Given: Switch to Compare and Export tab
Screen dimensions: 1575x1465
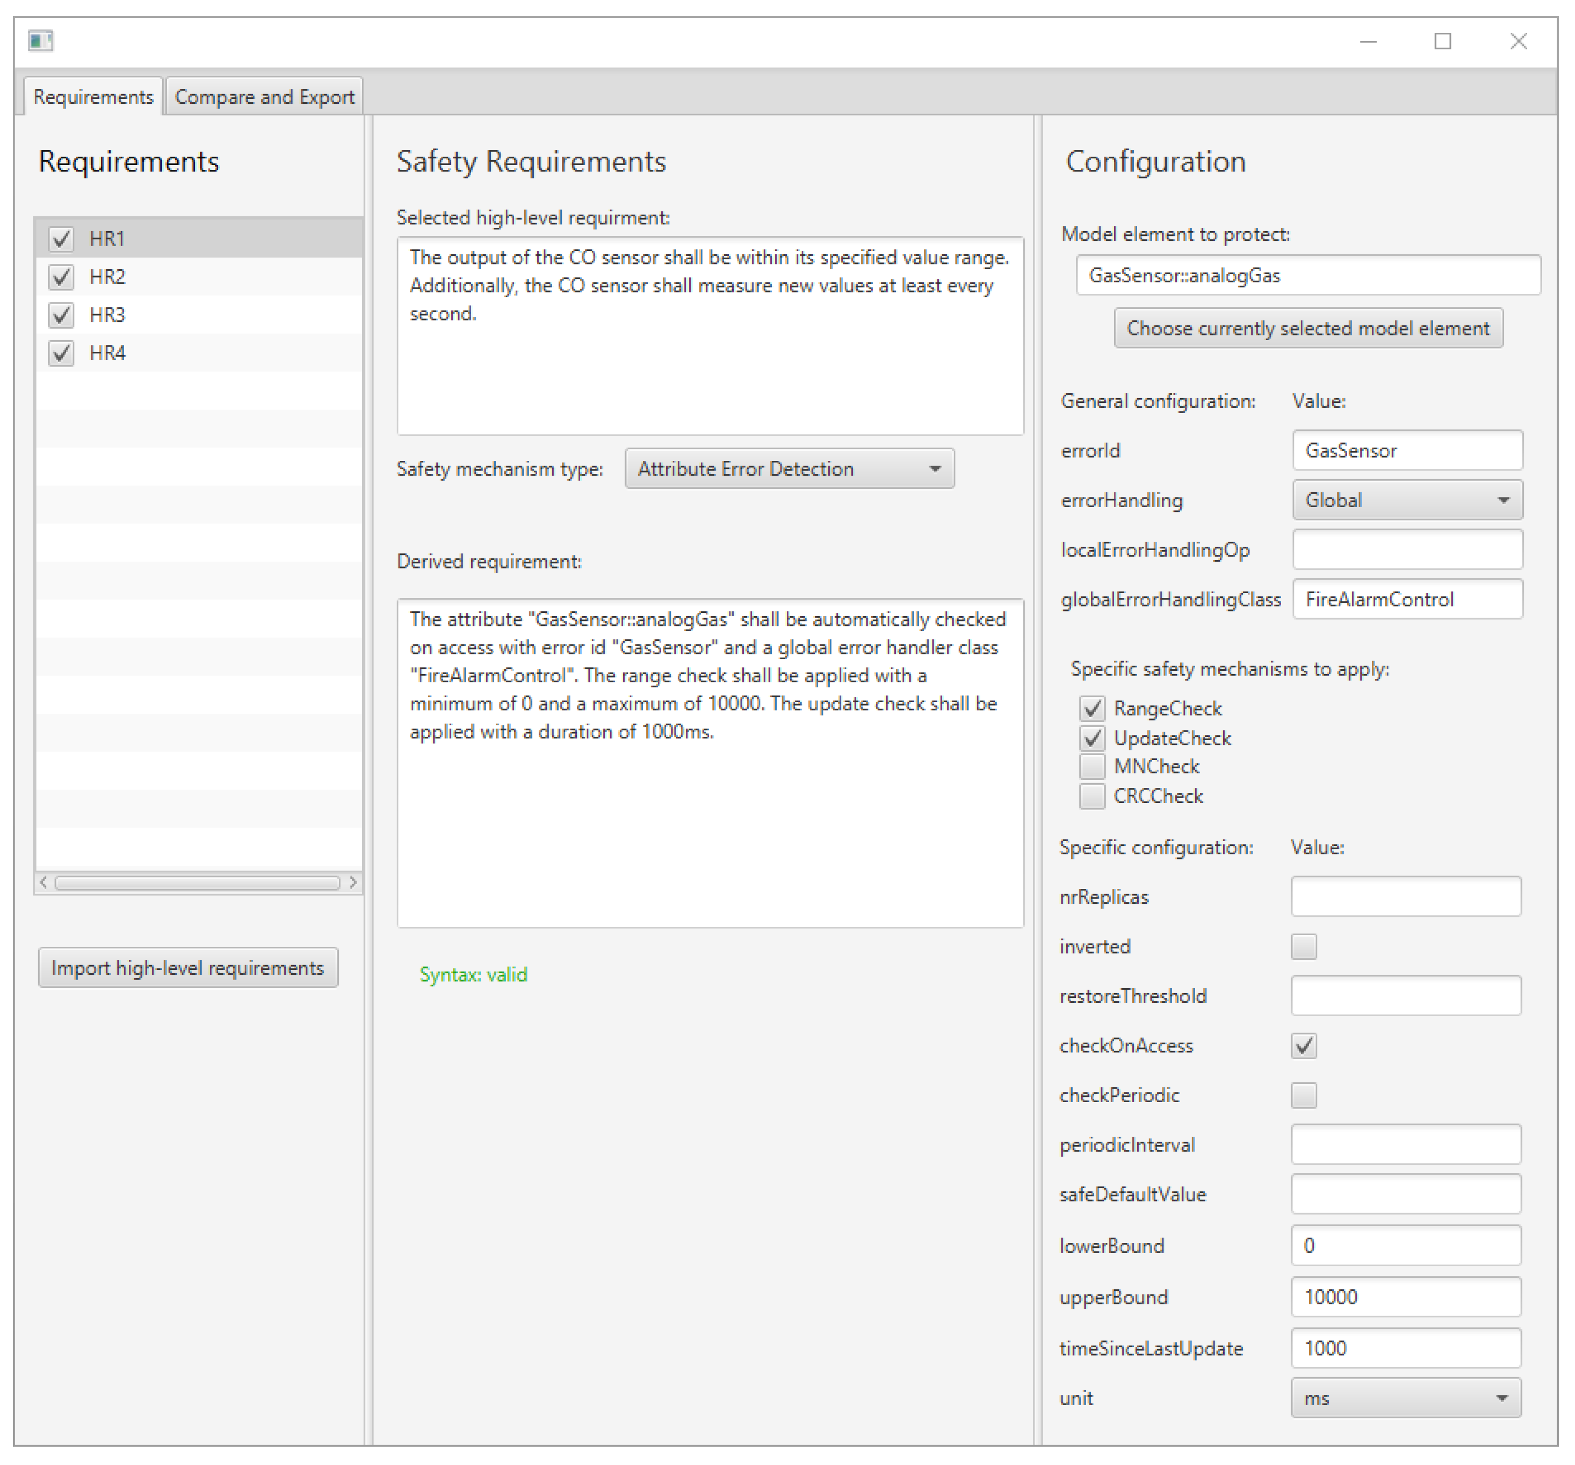Looking at the screenshot, I should pyautogui.click(x=265, y=97).
